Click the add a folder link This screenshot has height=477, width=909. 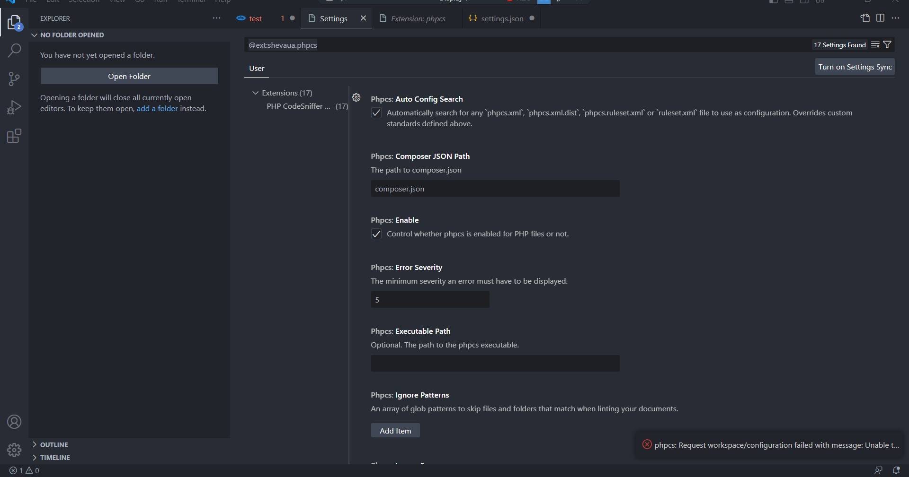click(157, 109)
